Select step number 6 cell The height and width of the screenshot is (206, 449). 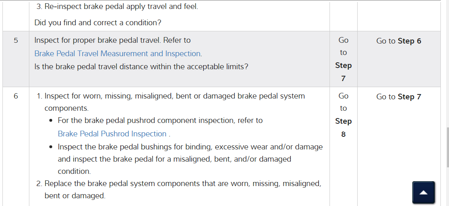coord(16,96)
